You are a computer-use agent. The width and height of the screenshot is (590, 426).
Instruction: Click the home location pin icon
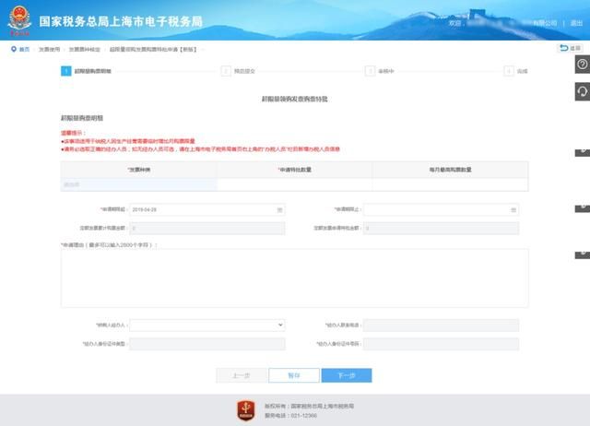[x=13, y=48]
